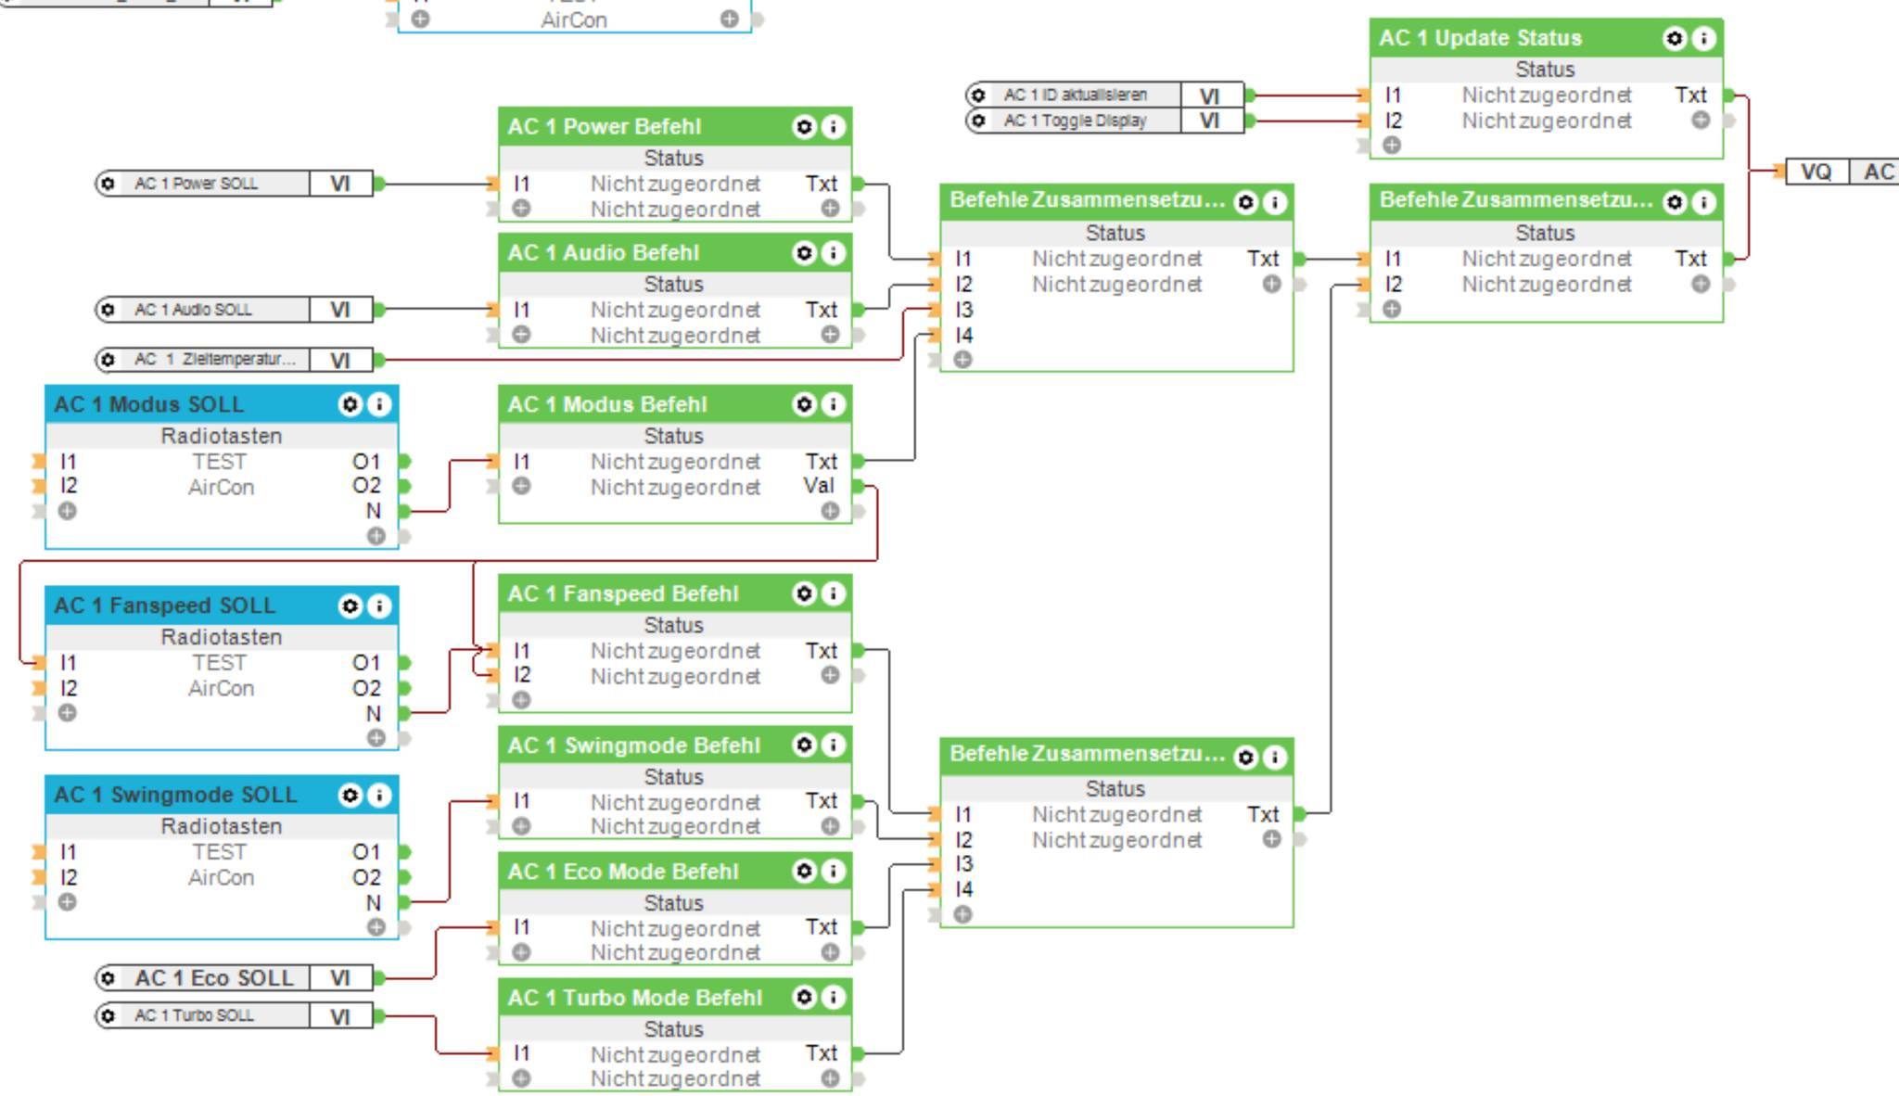
Task: Click info icon on AC 1 Swingmode SOLL block
Action: 379,796
